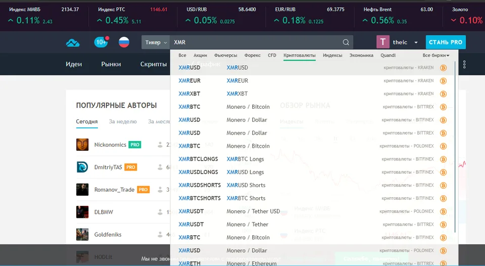Select XMRUSDT Monero / Tether USD result
This screenshot has height=266, width=485.
312,211
